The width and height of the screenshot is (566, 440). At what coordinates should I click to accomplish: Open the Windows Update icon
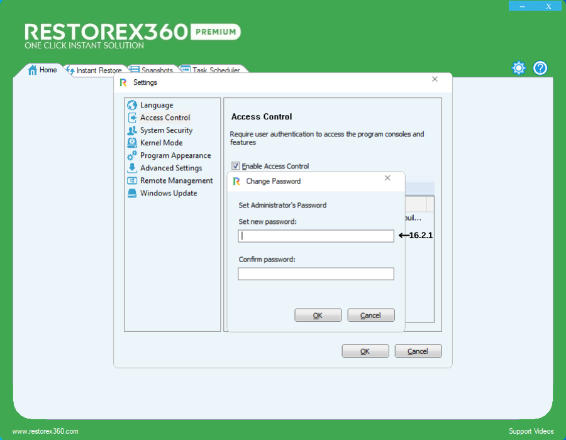coord(132,194)
